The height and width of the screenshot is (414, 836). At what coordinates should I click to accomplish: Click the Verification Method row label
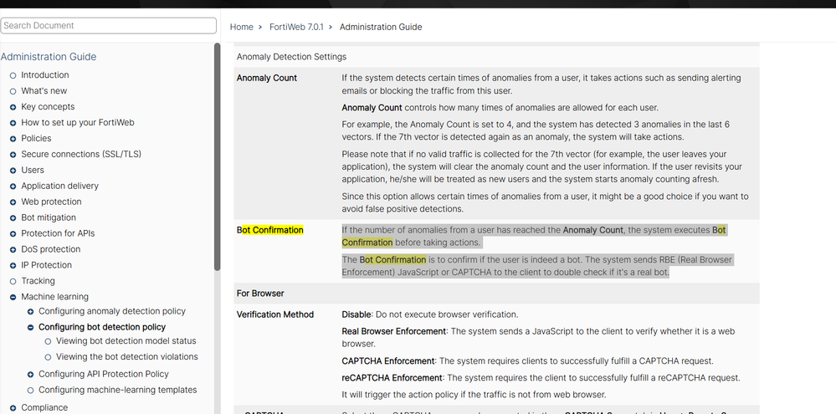275,314
